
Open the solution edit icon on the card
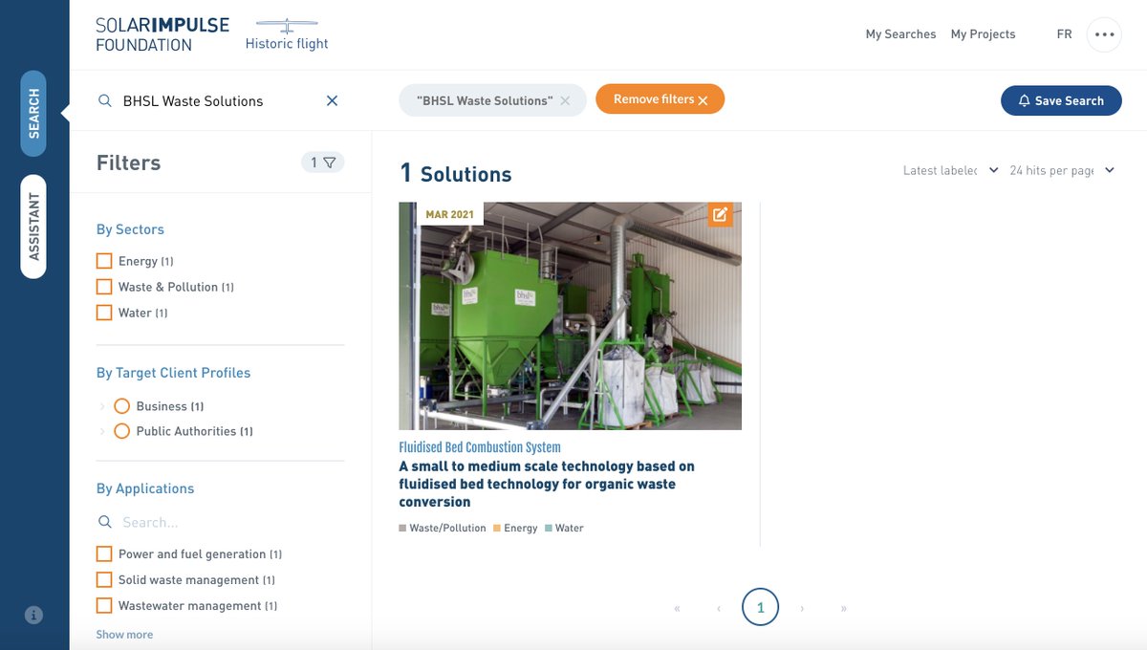[719, 215]
